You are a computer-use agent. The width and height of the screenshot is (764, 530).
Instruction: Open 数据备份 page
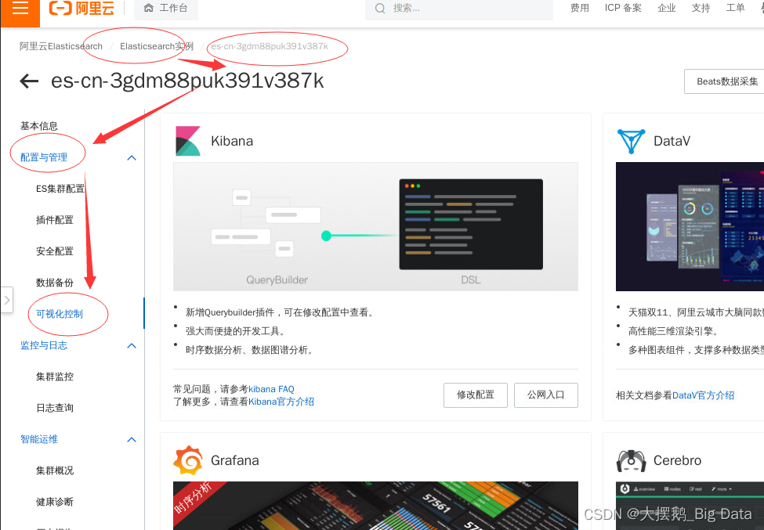pyautogui.click(x=55, y=283)
